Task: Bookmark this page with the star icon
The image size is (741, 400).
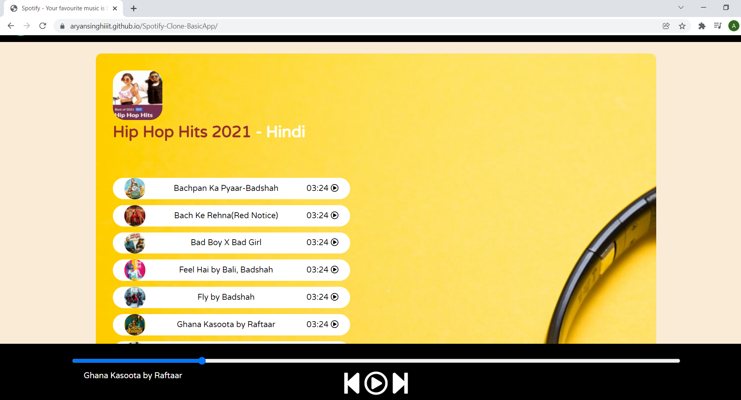Action: (x=682, y=26)
